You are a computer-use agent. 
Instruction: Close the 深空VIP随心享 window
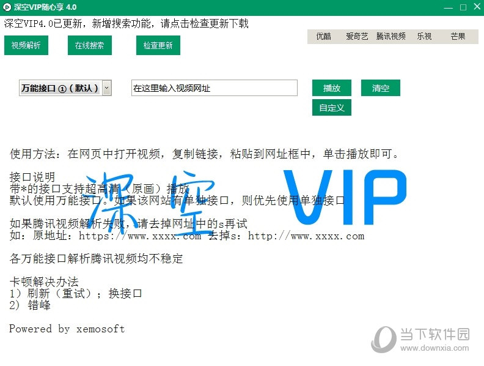click(x=477, y=7)
